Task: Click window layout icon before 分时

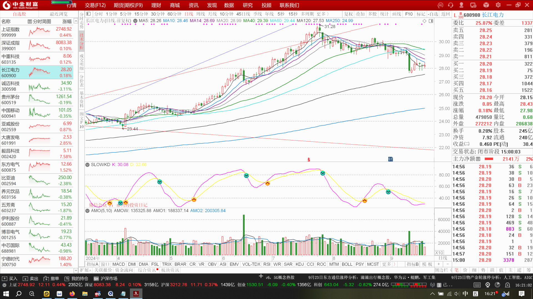Action: (88, 14)
